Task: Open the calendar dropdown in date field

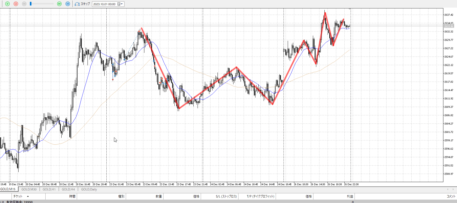Action: pos(120,4)
